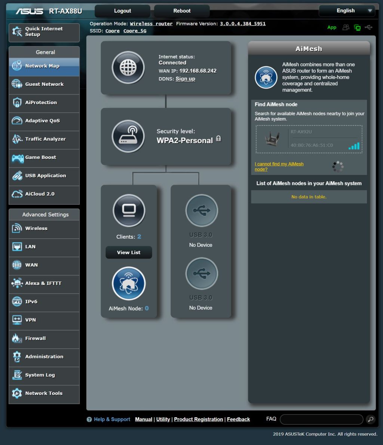The height and width of the screenshot is (445, 383).
Task: Click the wireless router icon beside Security level
Action: click(128, 136)
